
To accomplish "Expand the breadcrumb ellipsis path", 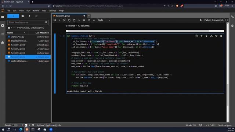I will pos(14,28).
